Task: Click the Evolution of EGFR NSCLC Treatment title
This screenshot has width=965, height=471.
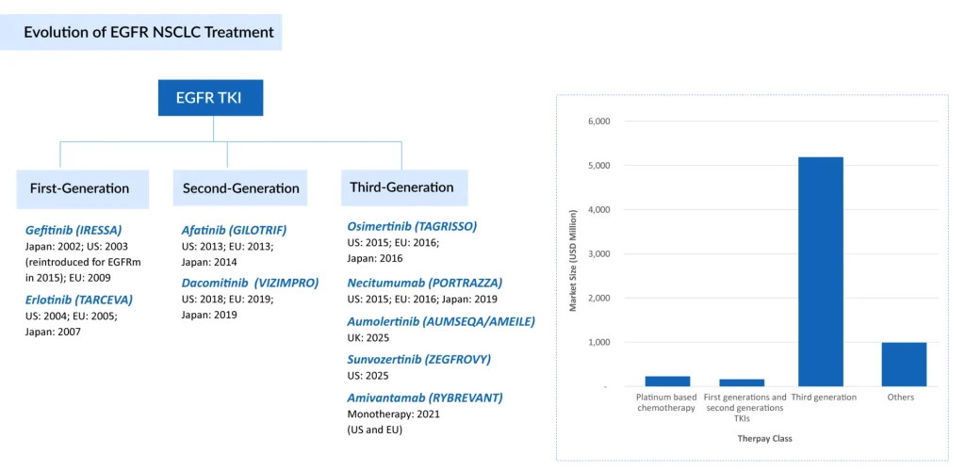Action: 149,33
